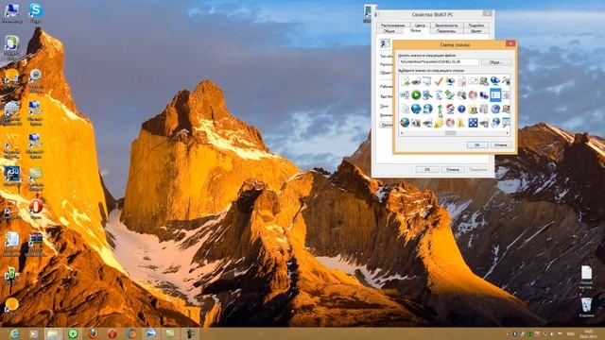Screen dimensions: 605x340
Task: Click the icon list right scroll arrow
Action: click(x=508, y=133)
